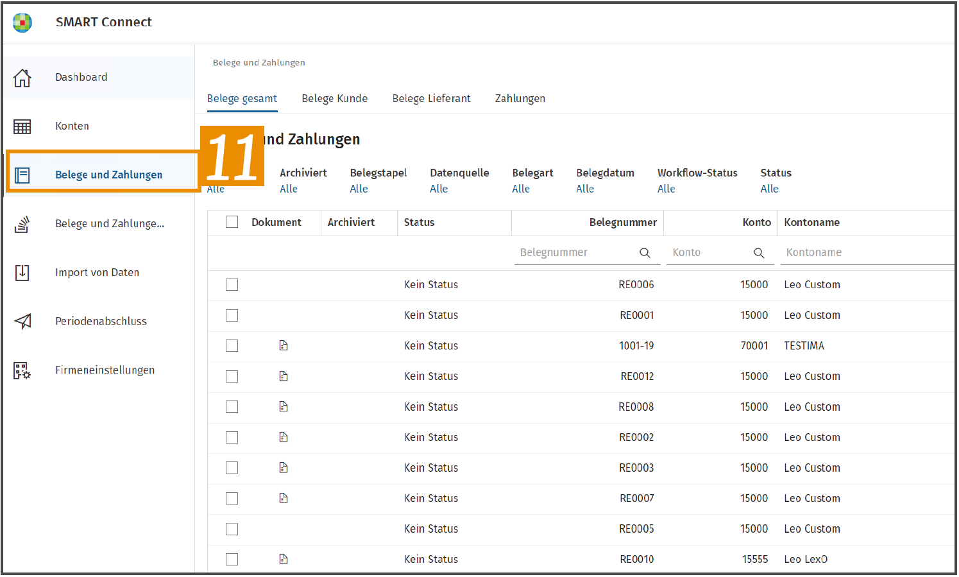The image size is (959, 577).
Task: Open document icon for RE0008
Action: click(284, 407)
